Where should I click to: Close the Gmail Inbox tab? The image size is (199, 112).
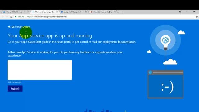(x=115, y=12)
